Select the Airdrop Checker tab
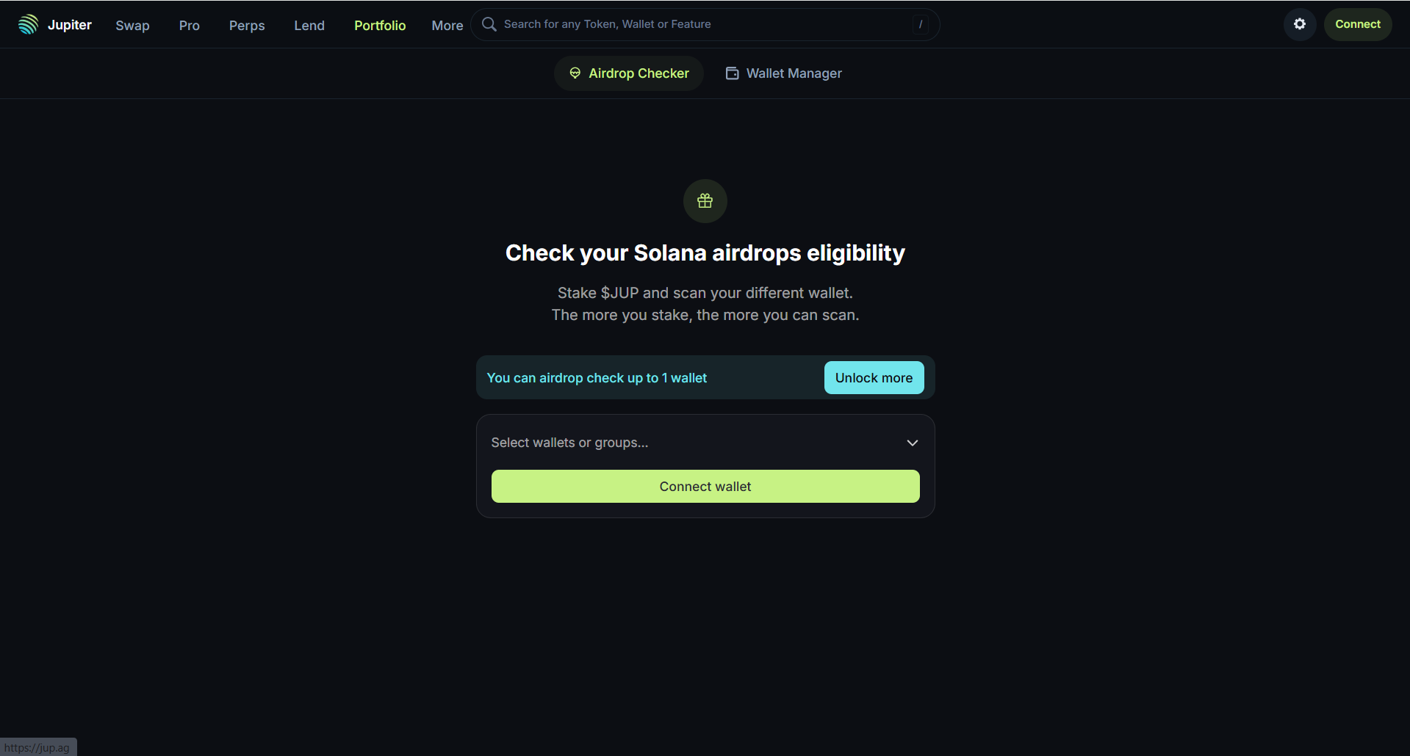 (x=628, y=73)
